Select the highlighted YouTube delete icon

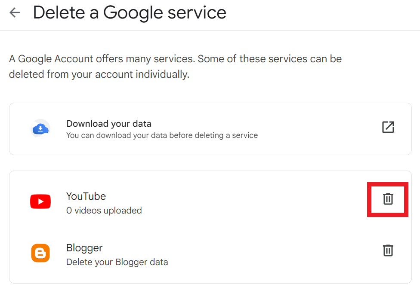click(x=388, y=199)
